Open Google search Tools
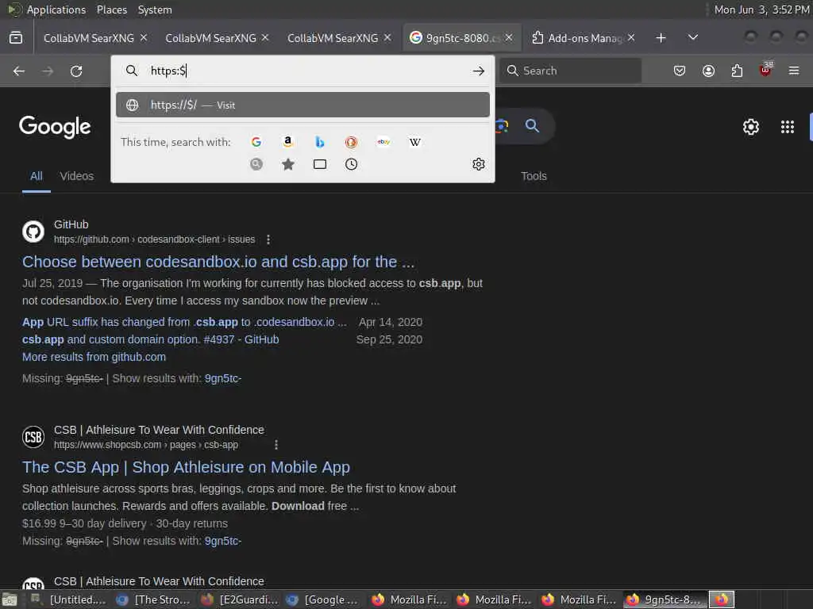 534,176
